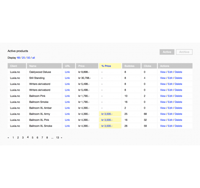Click the kr 3,500.- price for Ballroom XL Army

(x=107, y=114)
